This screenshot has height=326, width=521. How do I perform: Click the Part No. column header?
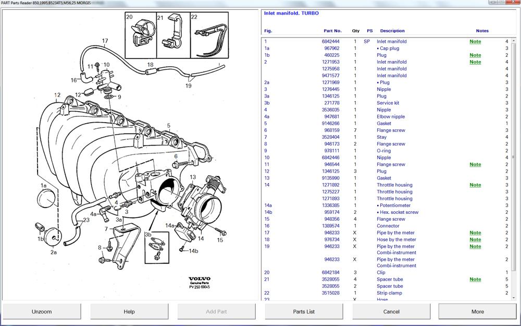tap(332, 31)
